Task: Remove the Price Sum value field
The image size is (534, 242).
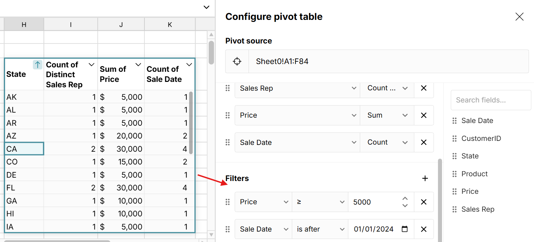Action: click(423, 115)
